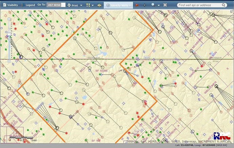Click the Go To county input field
This screenshot has height=148, width=234.
point(56,5)
